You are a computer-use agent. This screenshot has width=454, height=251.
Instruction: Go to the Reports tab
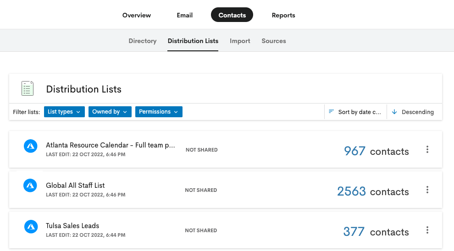click(283, 15)
